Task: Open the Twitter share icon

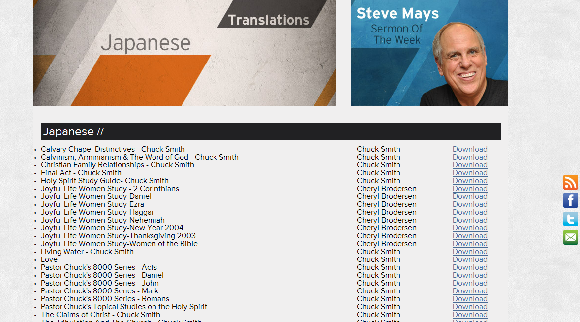Action: click(x=570, y=219)
